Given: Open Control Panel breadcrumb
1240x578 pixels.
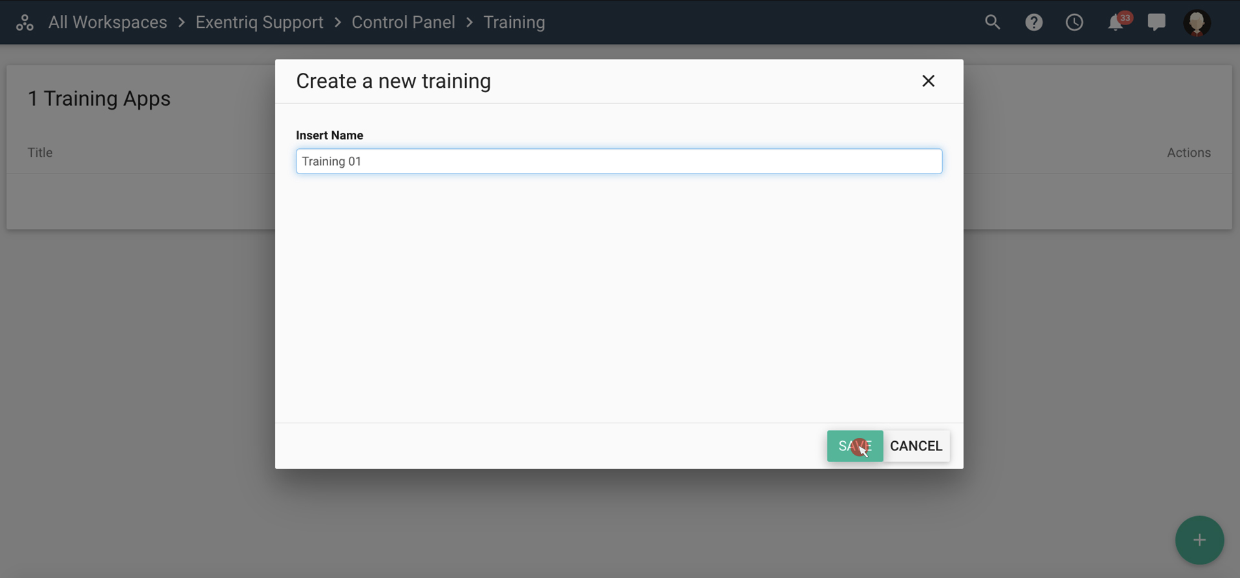Looking at the screenshot, I should pos(403,23).
